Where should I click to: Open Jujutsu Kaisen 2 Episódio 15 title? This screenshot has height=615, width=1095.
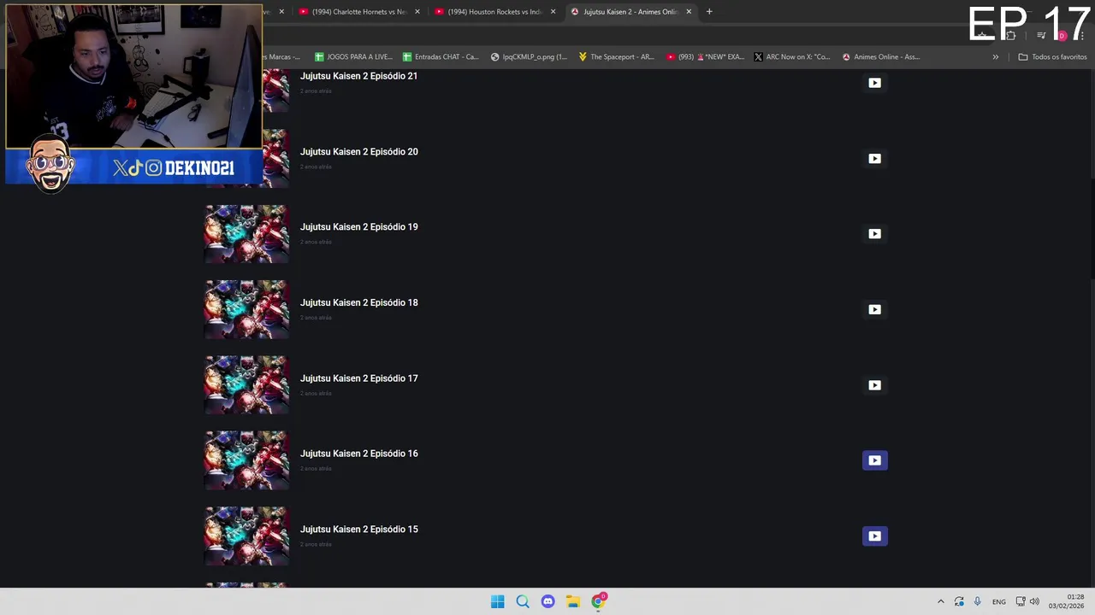click(359, 530)
